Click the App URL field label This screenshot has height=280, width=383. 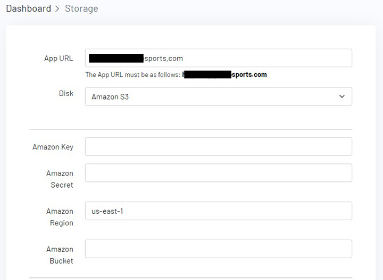point(59,58)
